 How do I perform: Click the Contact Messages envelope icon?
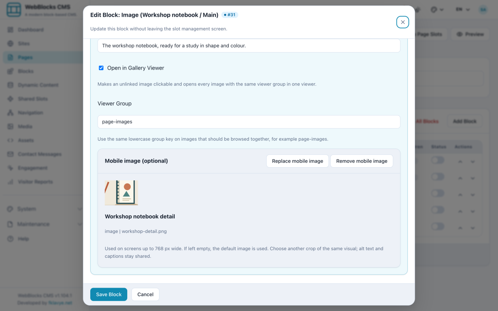(x=11, y=154)
